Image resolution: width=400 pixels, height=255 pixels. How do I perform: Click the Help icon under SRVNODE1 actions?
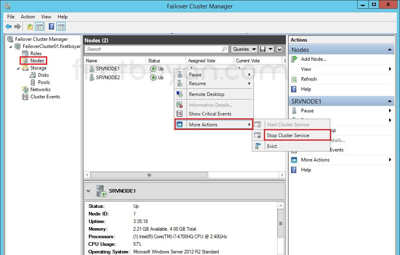[x=294, y=169]
